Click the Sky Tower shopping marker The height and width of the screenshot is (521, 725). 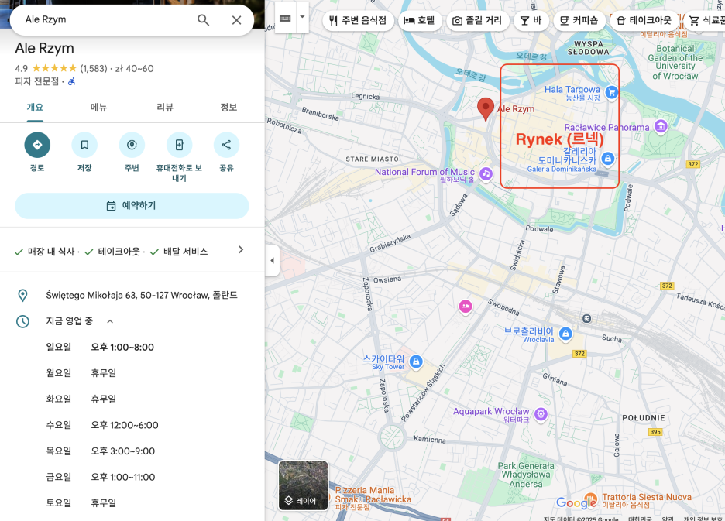click(416, 362)
